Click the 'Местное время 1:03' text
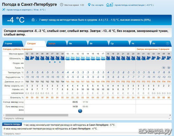This screenshot has height=136, width=174. tap(74, 5)
